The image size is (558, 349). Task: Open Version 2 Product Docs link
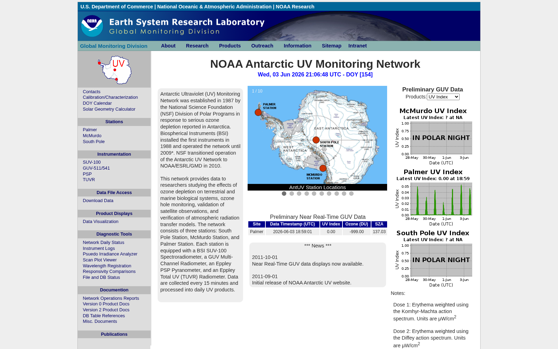pos(106,310)
